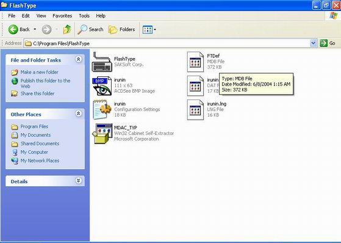Click the green Go button

[x=328, y=43]
